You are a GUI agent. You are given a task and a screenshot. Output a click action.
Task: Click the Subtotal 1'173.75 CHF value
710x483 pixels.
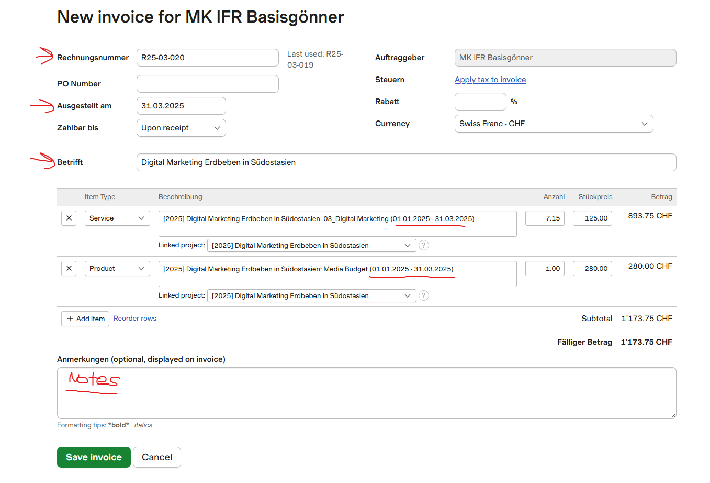pyautogui.click(x=647, y=319)
